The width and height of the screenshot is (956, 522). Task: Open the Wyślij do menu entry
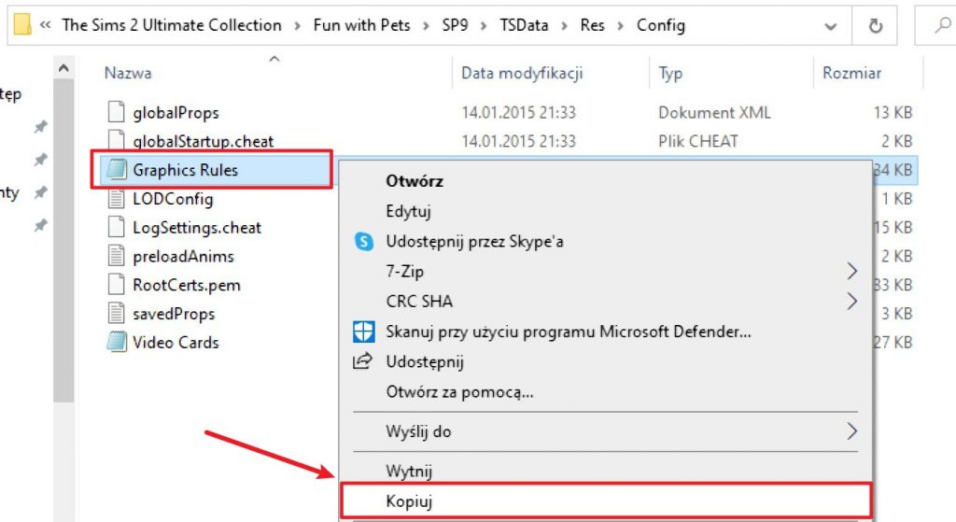[x=418, y=431]
